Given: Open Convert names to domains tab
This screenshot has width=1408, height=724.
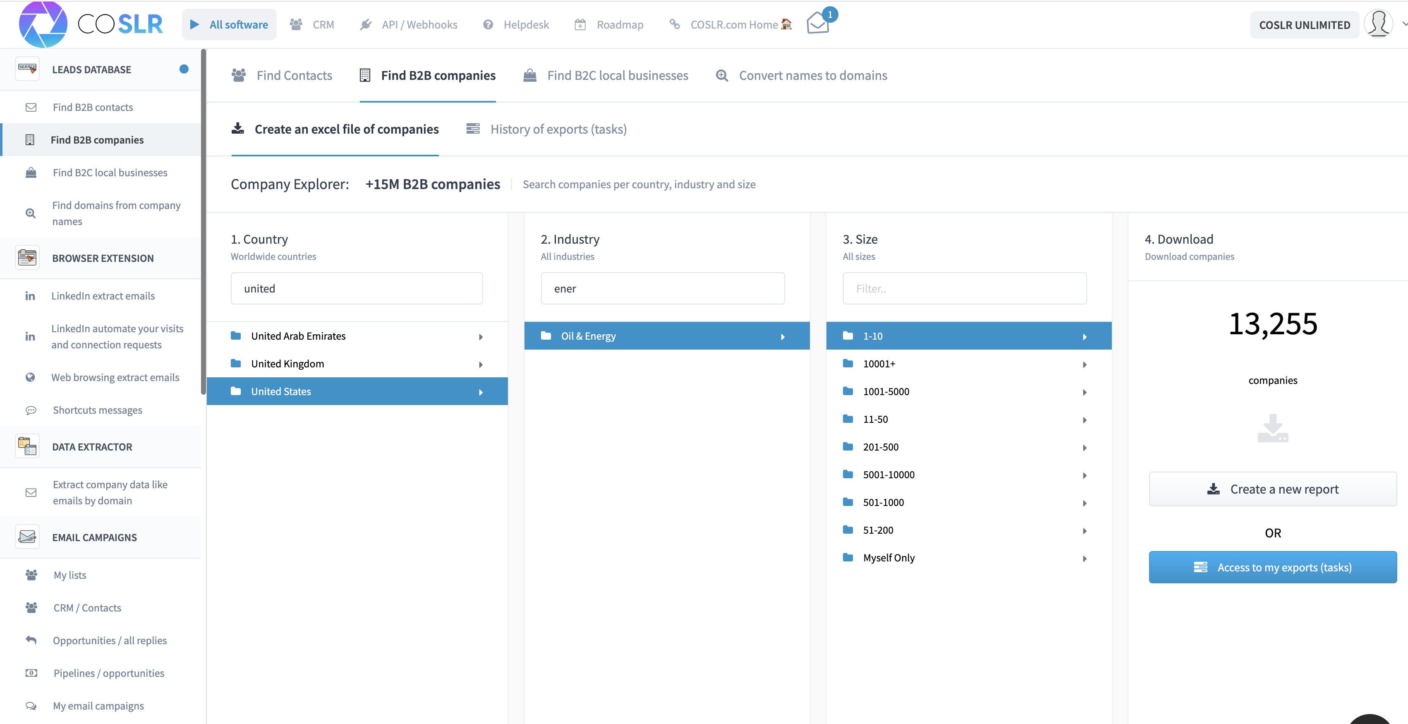Looking at the screenshot, I should 801,75.
